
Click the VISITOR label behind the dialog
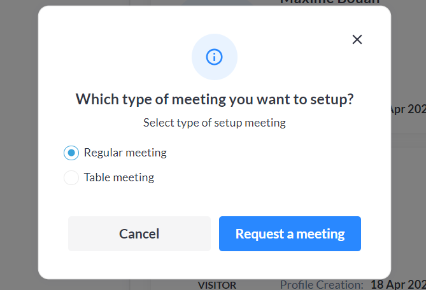tap(217, 286)
